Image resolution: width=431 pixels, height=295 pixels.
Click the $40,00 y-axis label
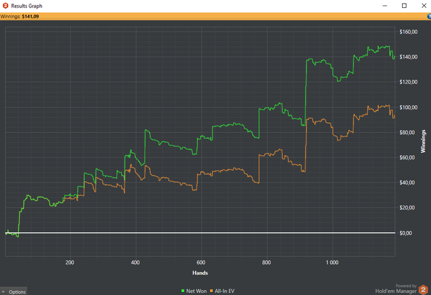click(x=407, y=182)
